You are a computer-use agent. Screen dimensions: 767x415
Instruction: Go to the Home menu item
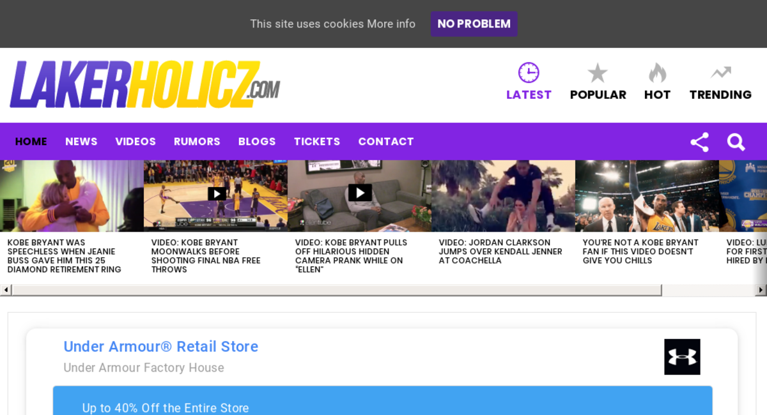[31, 142]
